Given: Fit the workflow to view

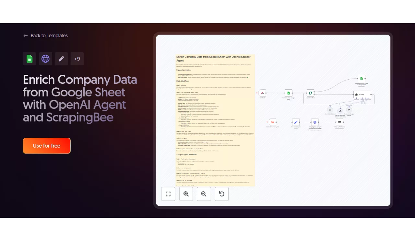Looking at the screenshot, I should point(168,194).
